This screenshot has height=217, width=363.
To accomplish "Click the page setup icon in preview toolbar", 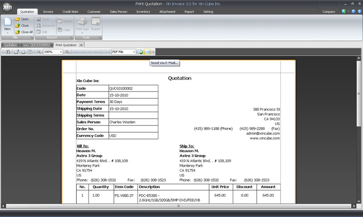I will point(30,52).
